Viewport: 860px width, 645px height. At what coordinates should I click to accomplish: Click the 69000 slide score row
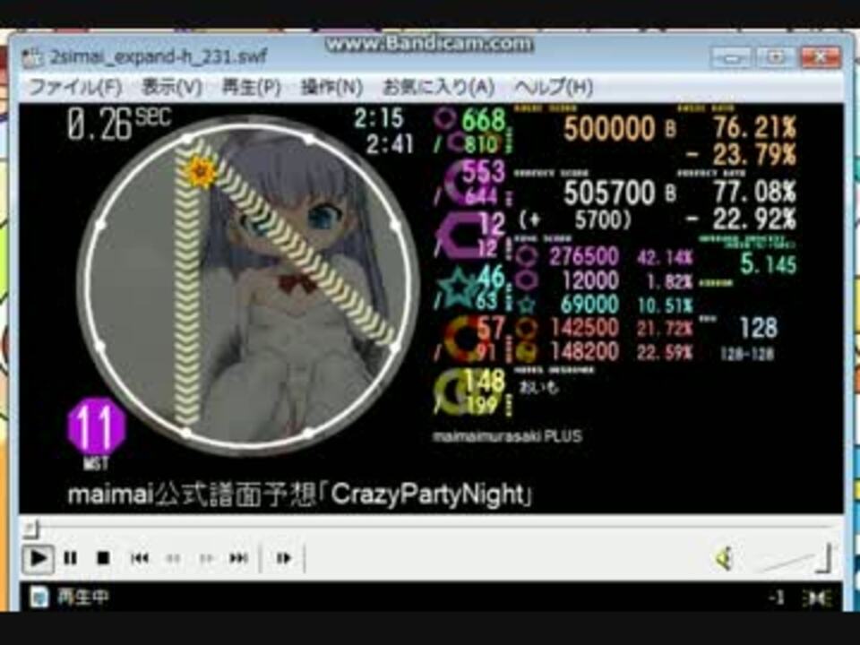tap(604, 305)
